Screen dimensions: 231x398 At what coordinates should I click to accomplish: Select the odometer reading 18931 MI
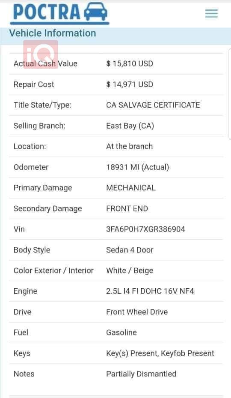[x=138, y=167]
